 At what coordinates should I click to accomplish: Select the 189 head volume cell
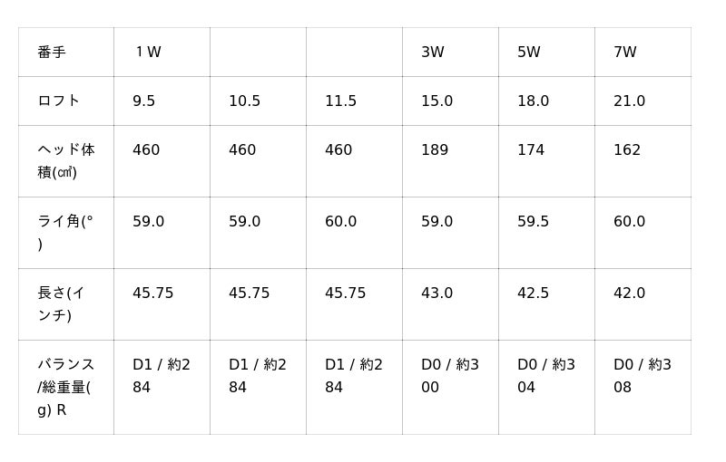pos(435,150)
